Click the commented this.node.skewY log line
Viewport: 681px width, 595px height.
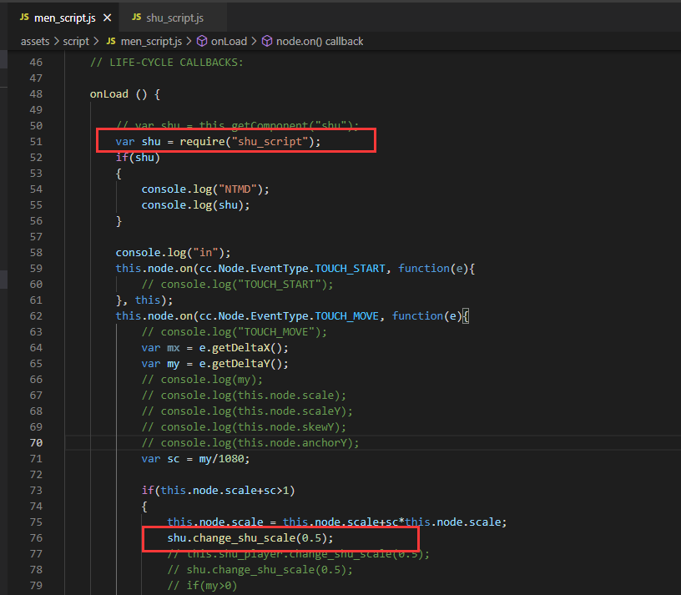pos(244,427)
